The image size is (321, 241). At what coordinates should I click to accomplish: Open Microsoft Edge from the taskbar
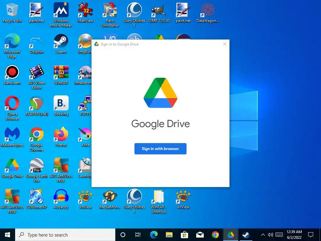(154, 235)
